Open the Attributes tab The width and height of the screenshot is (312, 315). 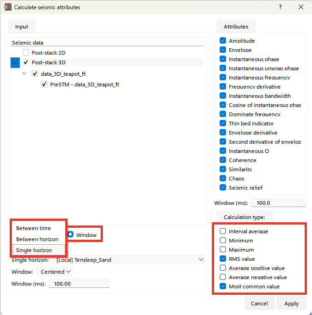pos(236,27)
